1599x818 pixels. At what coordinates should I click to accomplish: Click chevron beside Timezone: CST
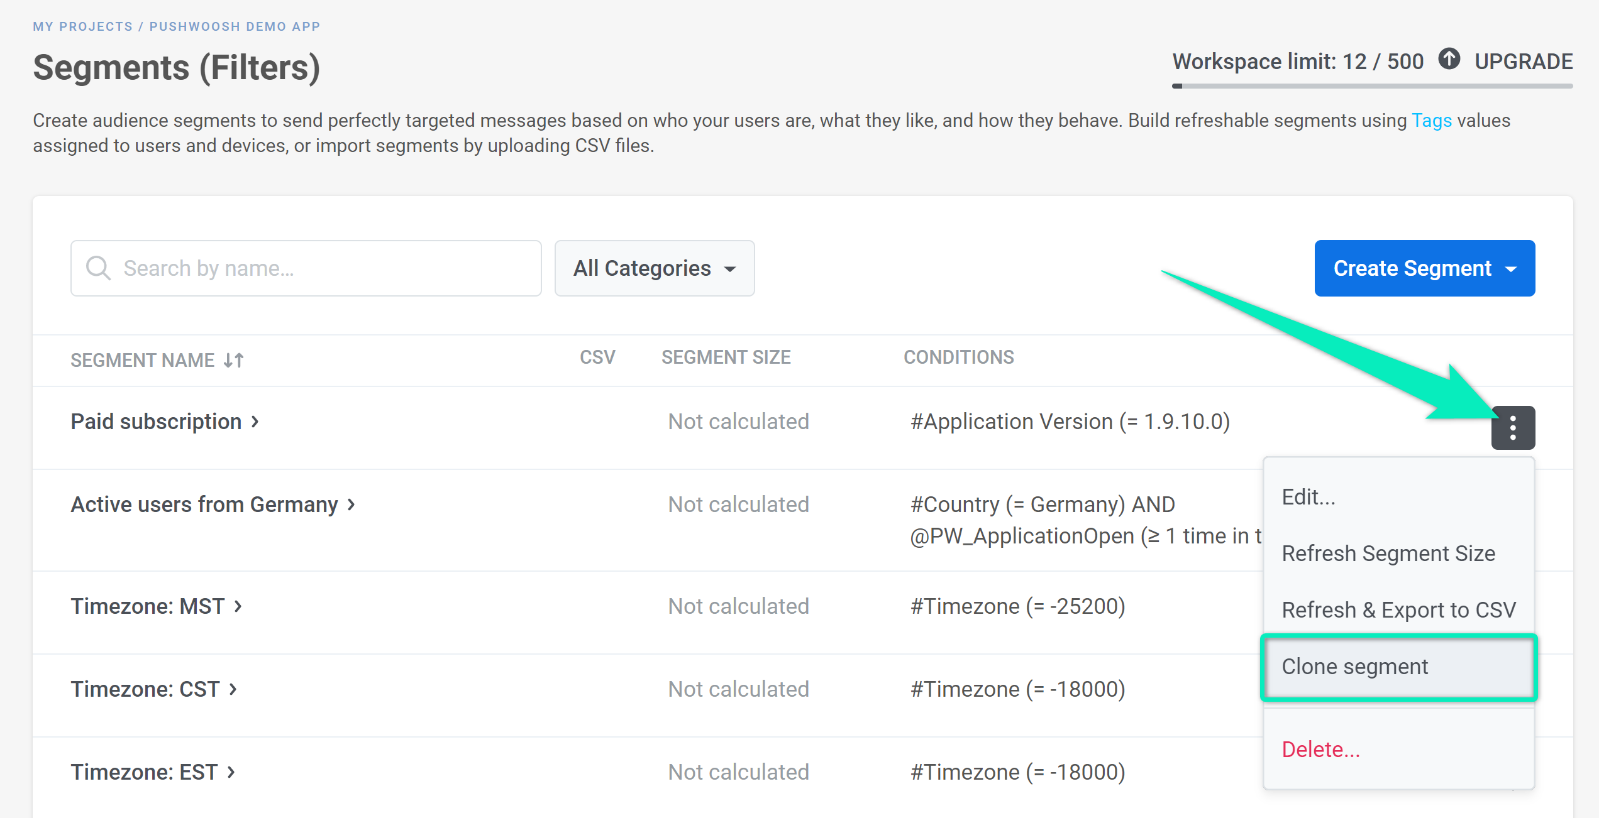233,689
